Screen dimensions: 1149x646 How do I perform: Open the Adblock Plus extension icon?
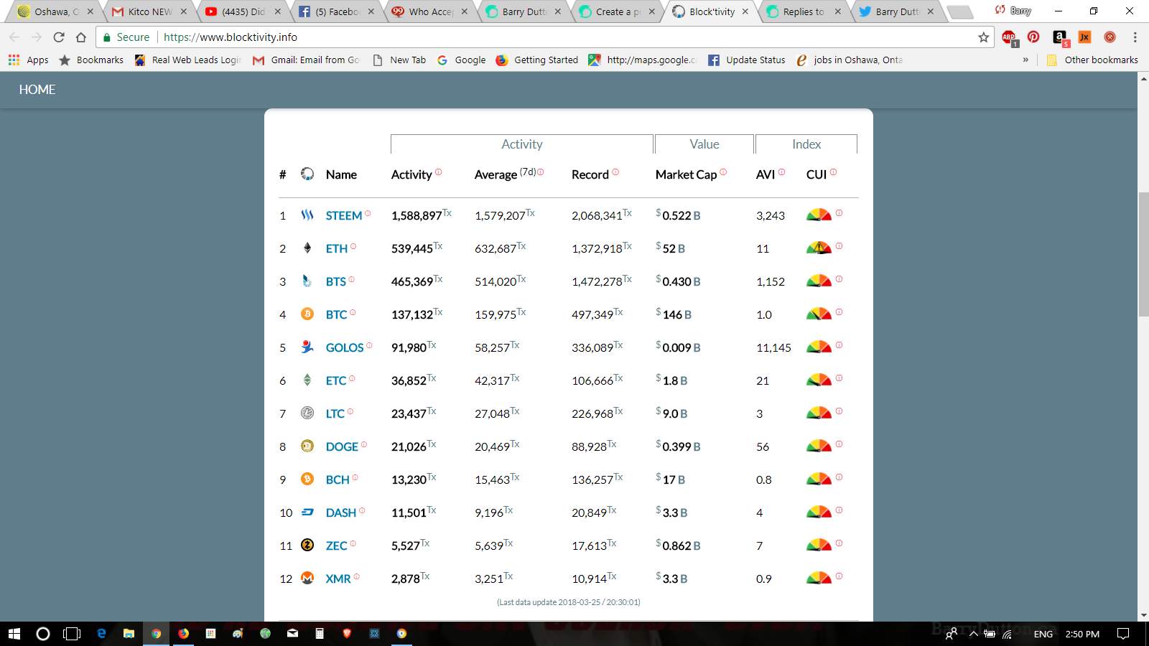pyautogui.click(x=1009, y=37)
